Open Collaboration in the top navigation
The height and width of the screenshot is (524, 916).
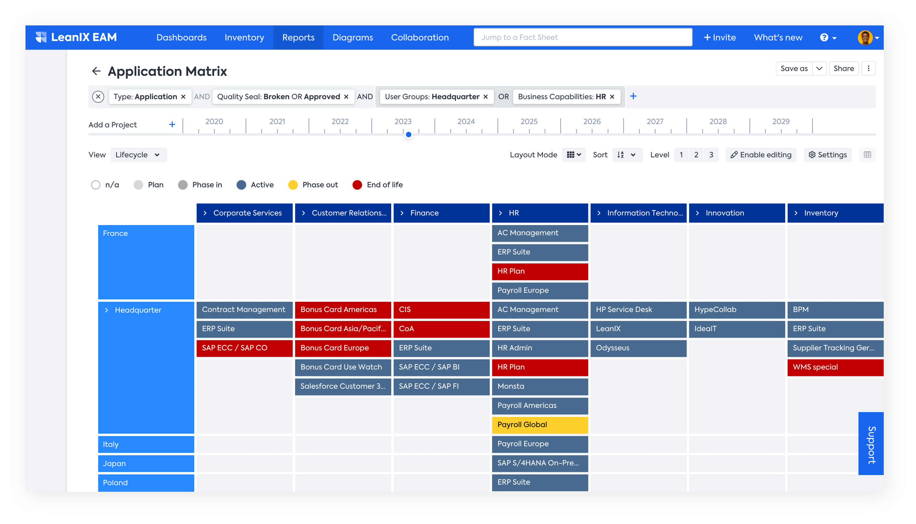coord(419,37)
